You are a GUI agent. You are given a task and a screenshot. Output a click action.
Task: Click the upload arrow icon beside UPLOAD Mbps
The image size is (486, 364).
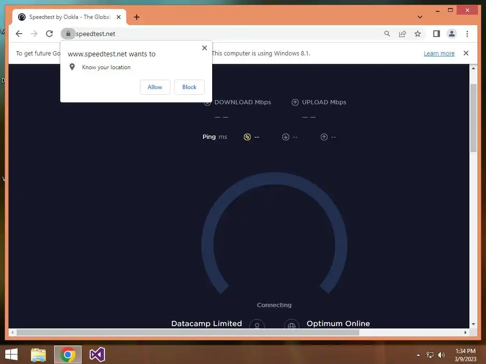point(295,102)
